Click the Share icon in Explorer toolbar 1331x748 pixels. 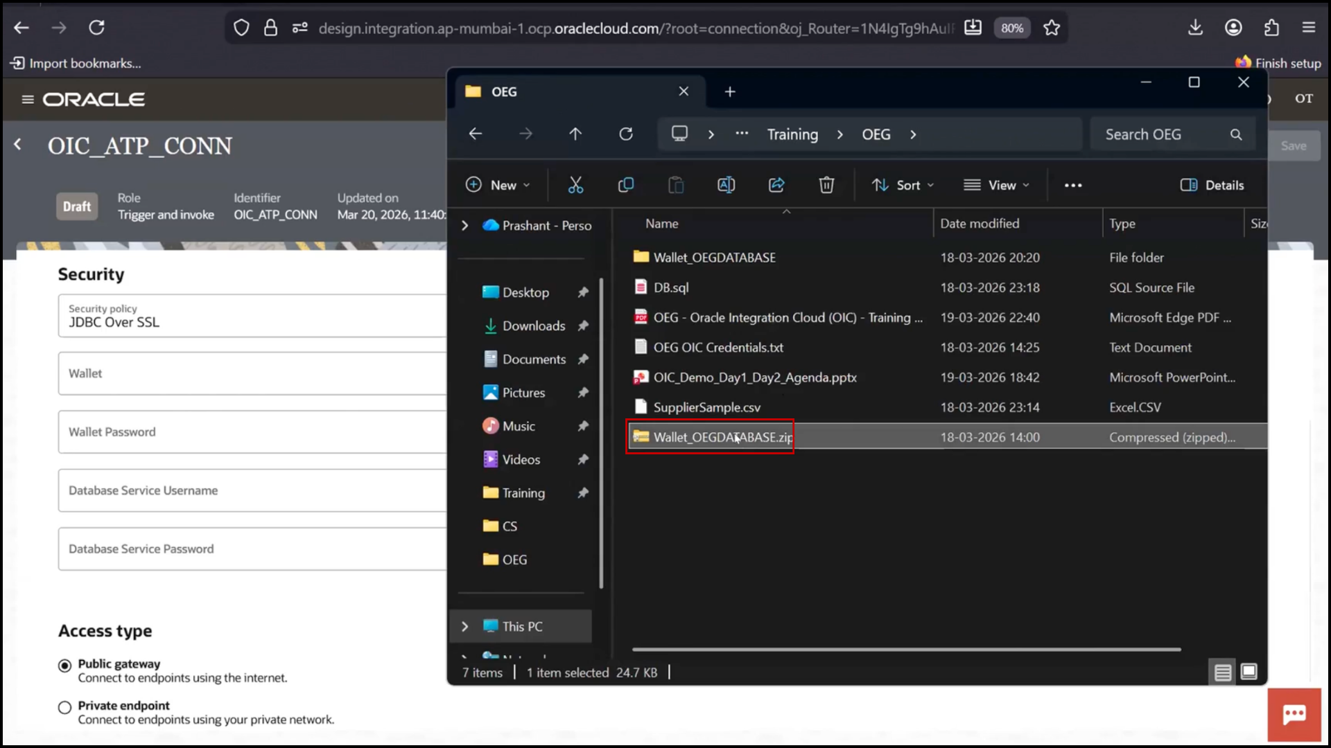click(776, 185)
